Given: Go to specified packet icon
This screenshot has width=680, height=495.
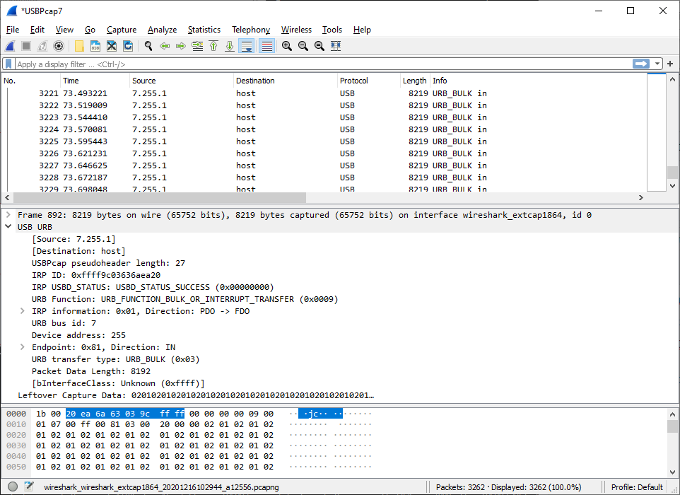Looking at the screenshot, I should point(197,46).
